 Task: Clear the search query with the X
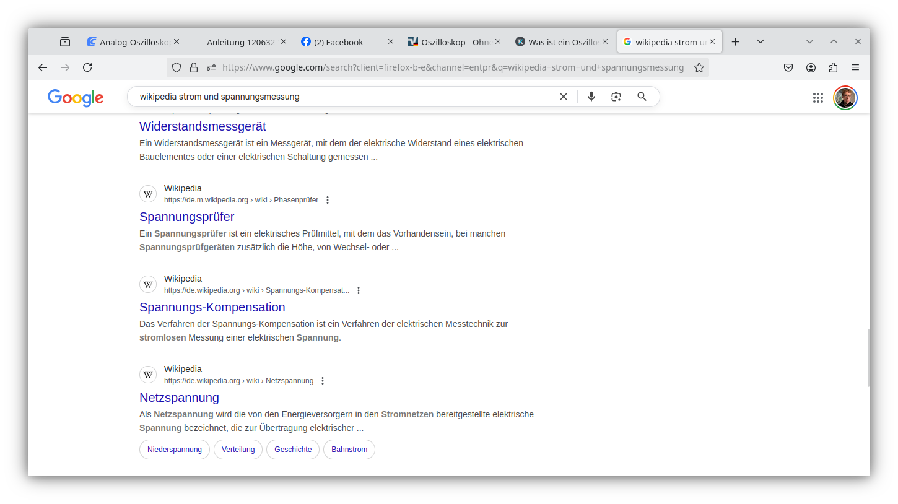pos(563,97)
